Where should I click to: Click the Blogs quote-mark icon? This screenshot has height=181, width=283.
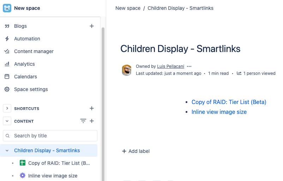pos(7,26)
